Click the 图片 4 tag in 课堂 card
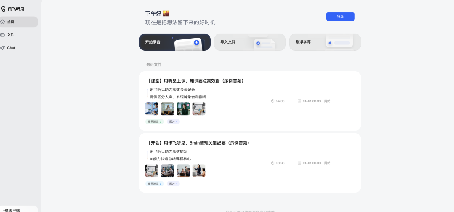This screenshot has height=212, width=454. click(174, 122)
